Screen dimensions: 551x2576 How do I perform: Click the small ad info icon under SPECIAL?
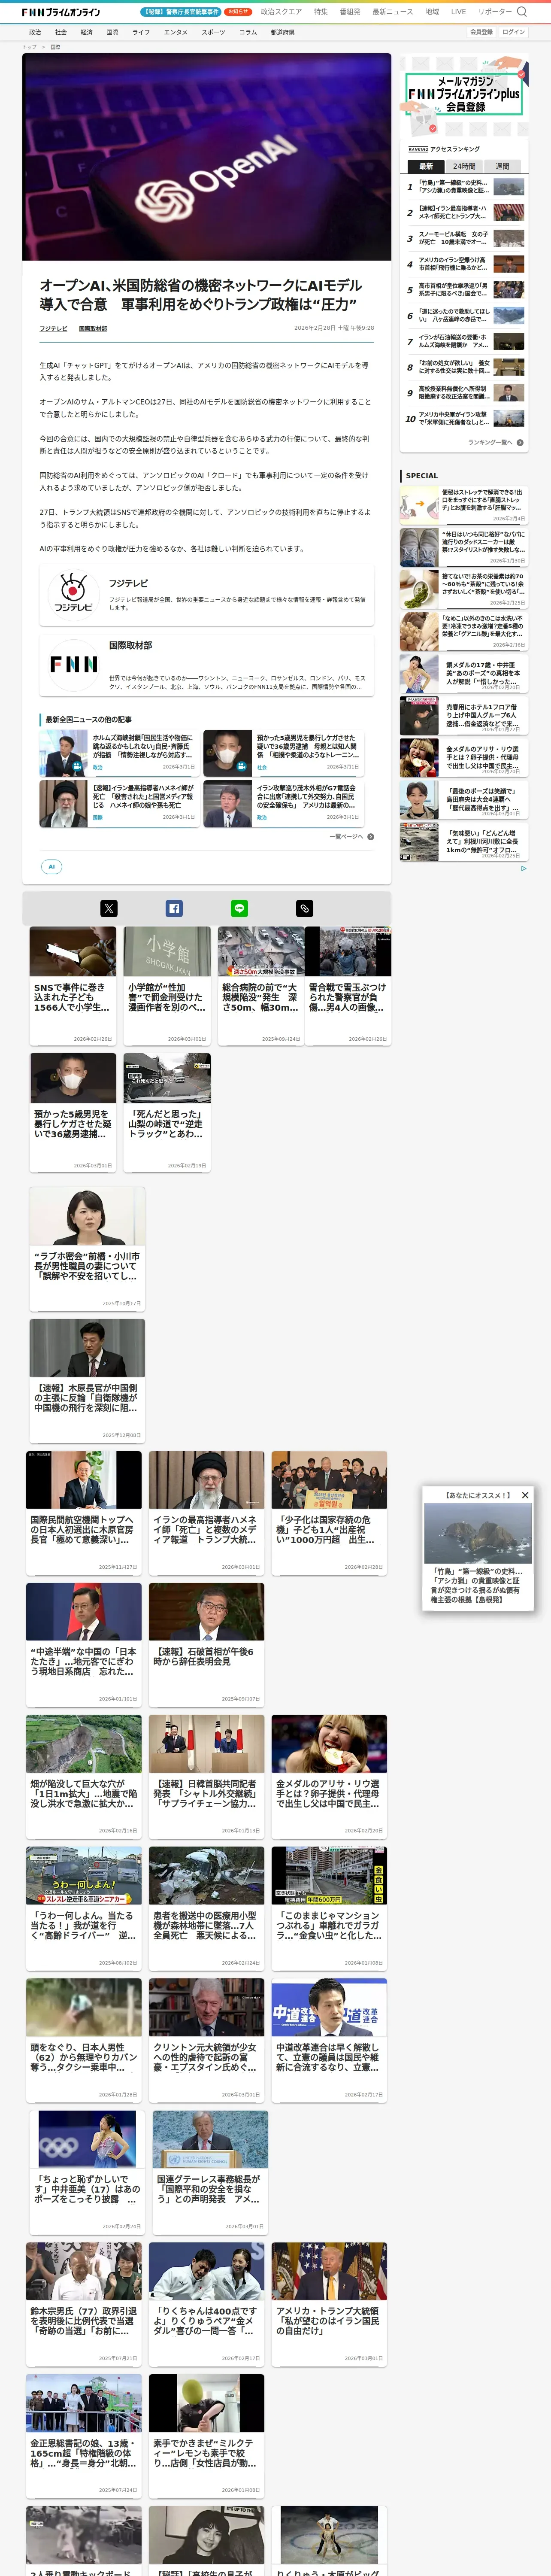tap(523, 868)
